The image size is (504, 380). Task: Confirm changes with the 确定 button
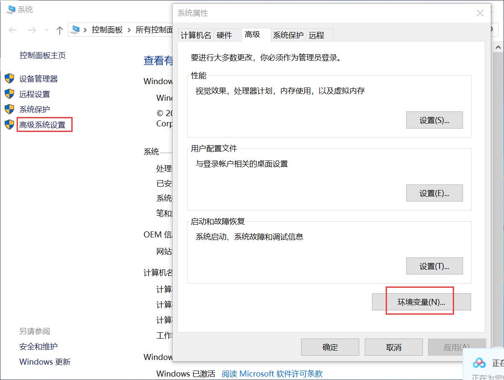tap(330, 347)
